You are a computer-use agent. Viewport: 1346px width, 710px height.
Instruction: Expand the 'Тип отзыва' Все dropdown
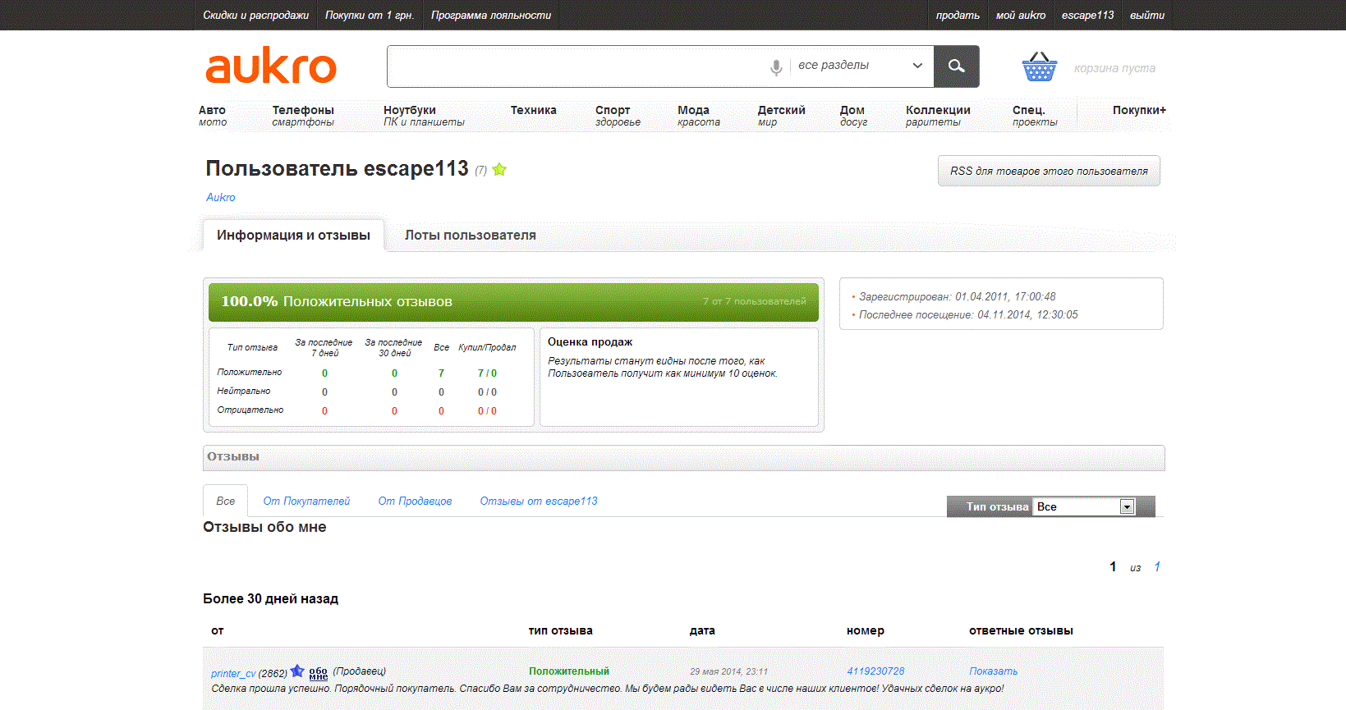1085,506
